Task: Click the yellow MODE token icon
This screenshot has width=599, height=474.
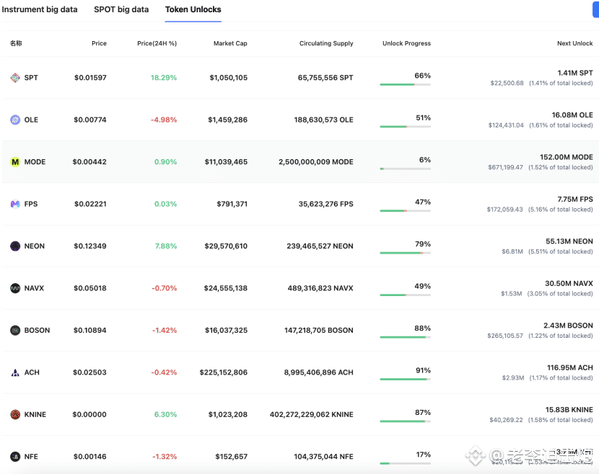Action: click(x=15, y=162)
